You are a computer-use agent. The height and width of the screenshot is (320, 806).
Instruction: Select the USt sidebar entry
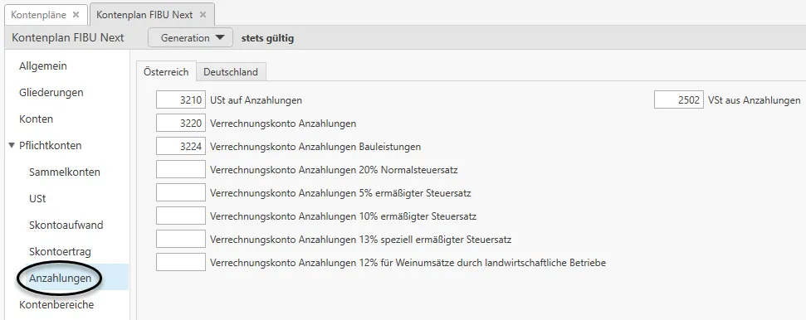coord(37,199)
